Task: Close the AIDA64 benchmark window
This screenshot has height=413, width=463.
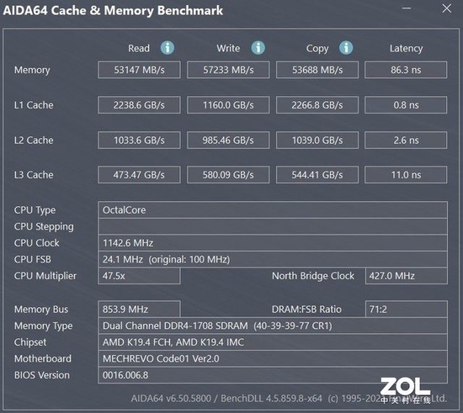Action: coord(446,8)
